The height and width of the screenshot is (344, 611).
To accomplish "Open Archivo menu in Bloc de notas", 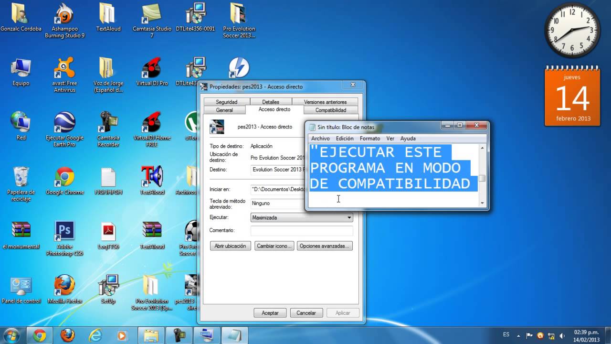I will 320,139.
